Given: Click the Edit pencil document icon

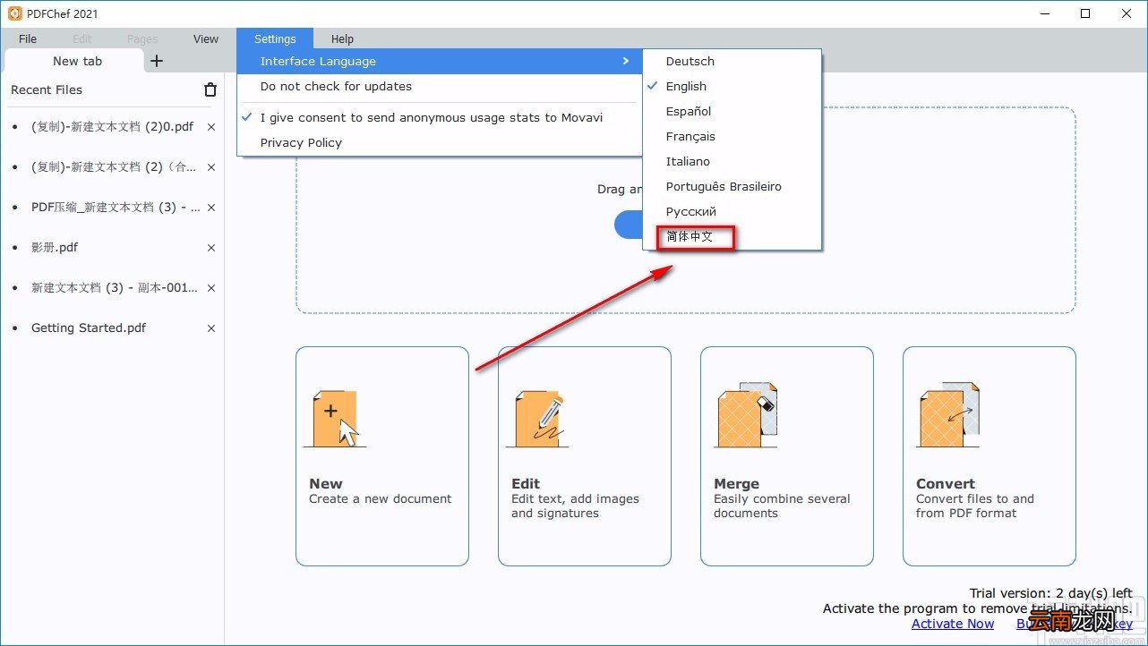Looking at the screenshot, I should [538, 419].
